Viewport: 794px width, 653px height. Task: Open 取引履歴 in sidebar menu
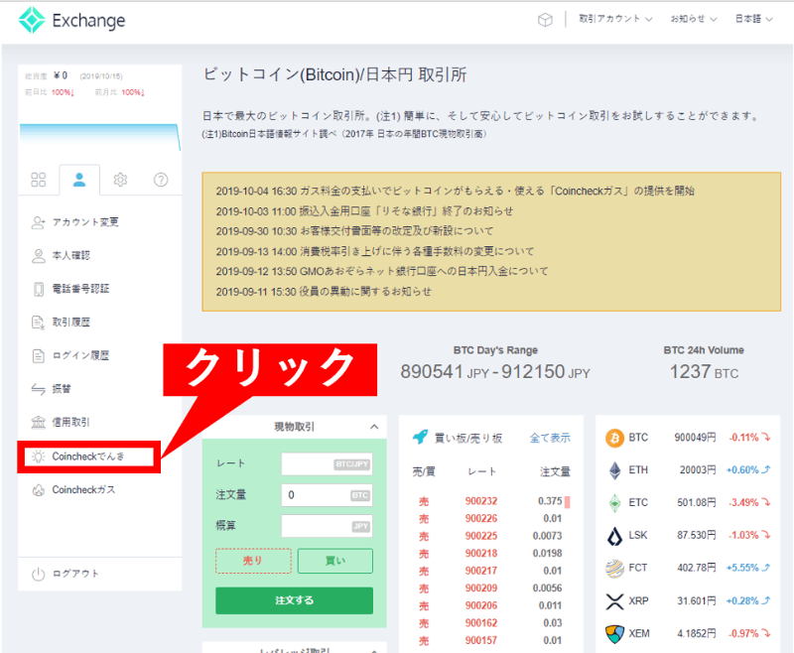point(70,323)
